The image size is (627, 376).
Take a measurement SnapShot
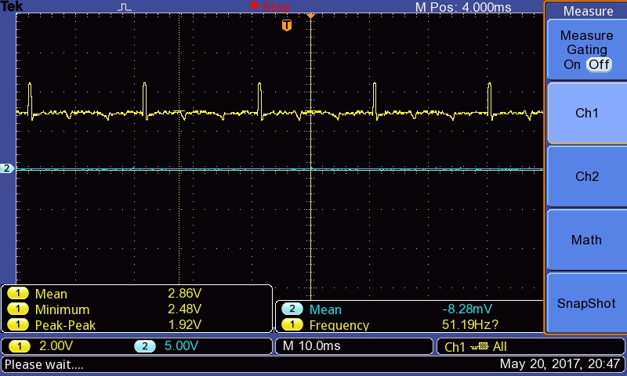586,303
